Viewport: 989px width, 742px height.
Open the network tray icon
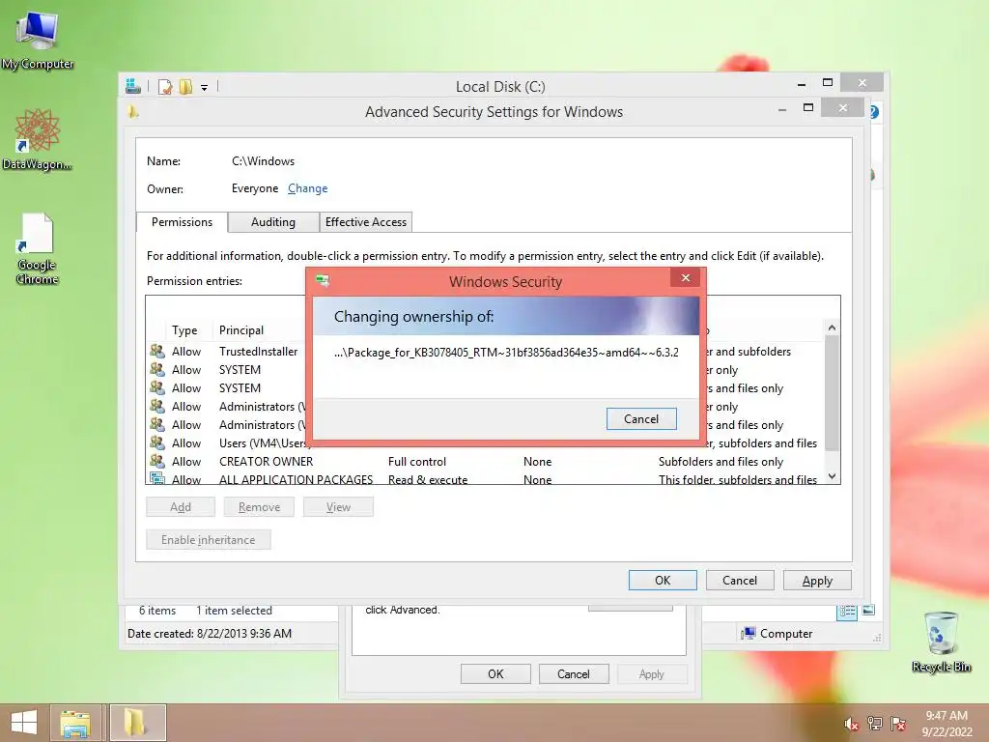874,724
